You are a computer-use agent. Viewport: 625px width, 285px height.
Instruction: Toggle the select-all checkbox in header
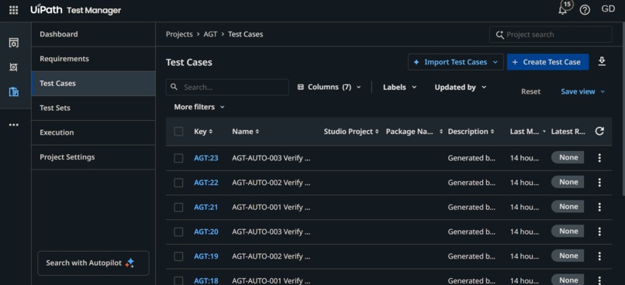tap(178, 132)
